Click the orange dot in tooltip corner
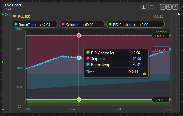Viewport: 183px width, 116px height. [x=144, y=74]
